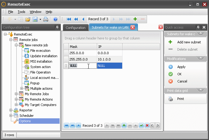
Task: Expand the Reporter node
Action: point(11,110)
